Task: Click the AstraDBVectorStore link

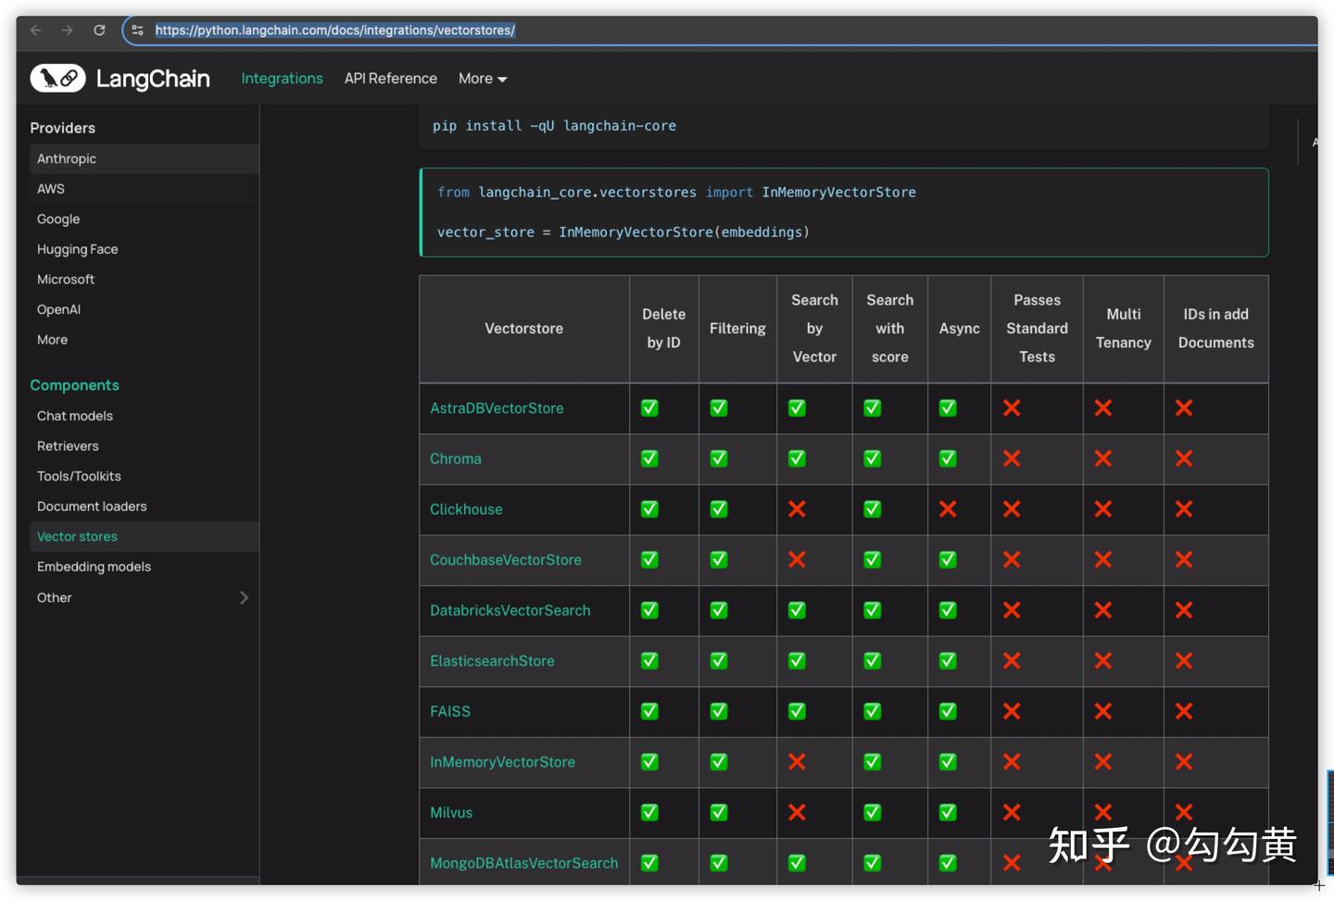Action: [497, 407]
